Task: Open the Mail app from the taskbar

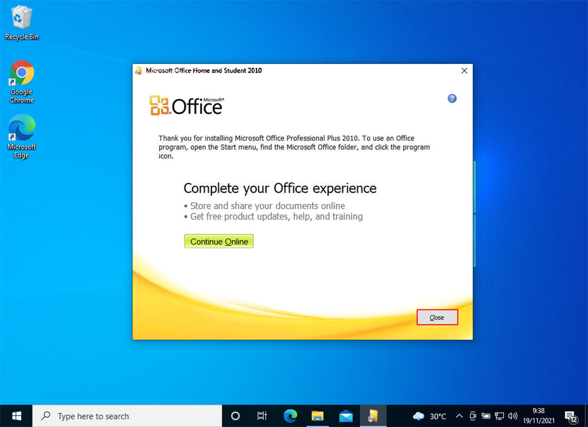Action: (346, 416)
